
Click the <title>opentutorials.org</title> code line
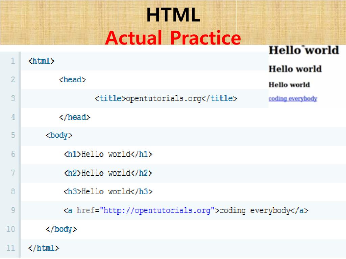(x=166, y=98)
